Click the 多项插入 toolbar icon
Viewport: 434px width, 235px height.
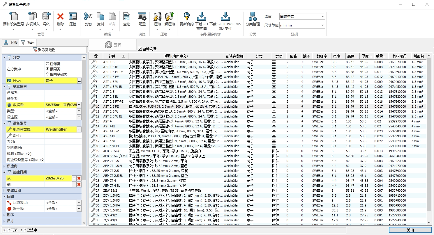coord(32,17)
